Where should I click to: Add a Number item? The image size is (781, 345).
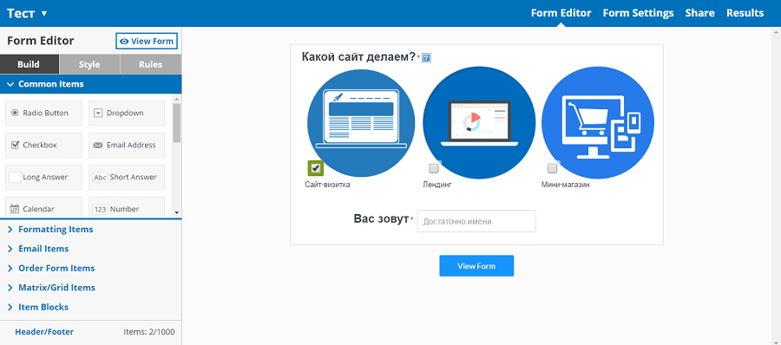pos(127,207)
